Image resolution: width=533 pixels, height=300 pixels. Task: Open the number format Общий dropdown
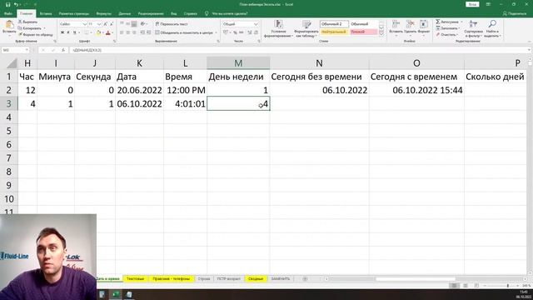point(256,24)
